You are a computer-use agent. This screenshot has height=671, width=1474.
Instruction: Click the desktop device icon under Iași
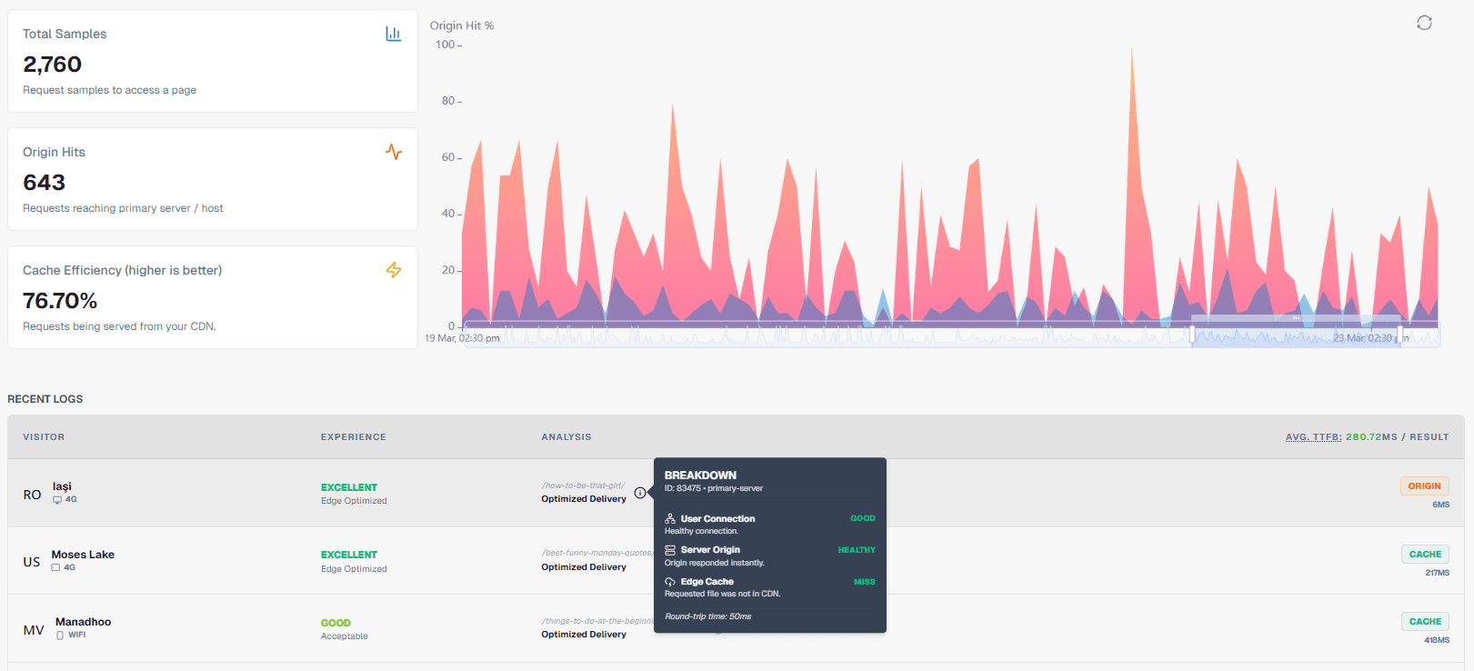pos(57,500)
